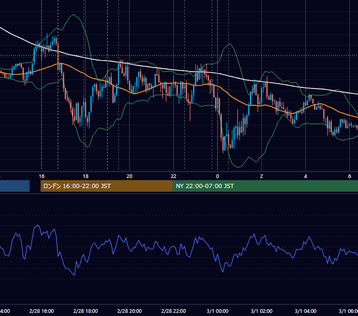Click the 2/28 18:00 date label
The image size is (358, 316).
click(x=85, y=311)
